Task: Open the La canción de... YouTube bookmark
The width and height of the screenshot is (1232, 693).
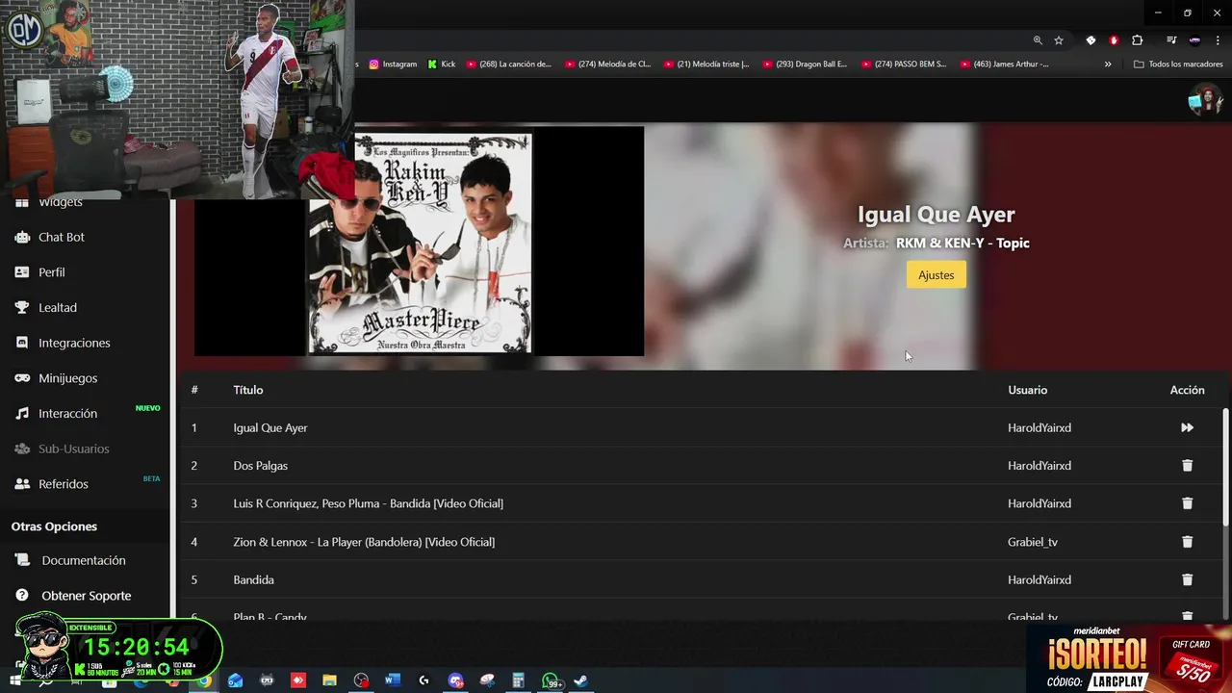Action: click(508, 64)
